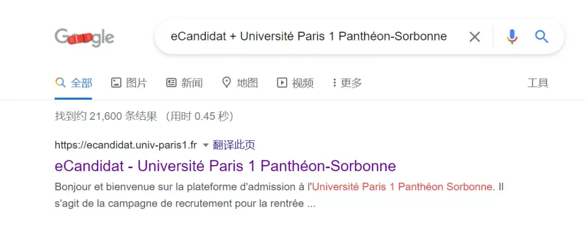Open the 工具 search tools
Image resolution: width=585 pixels, height=225 pixels.
click(x=538, y=83)
